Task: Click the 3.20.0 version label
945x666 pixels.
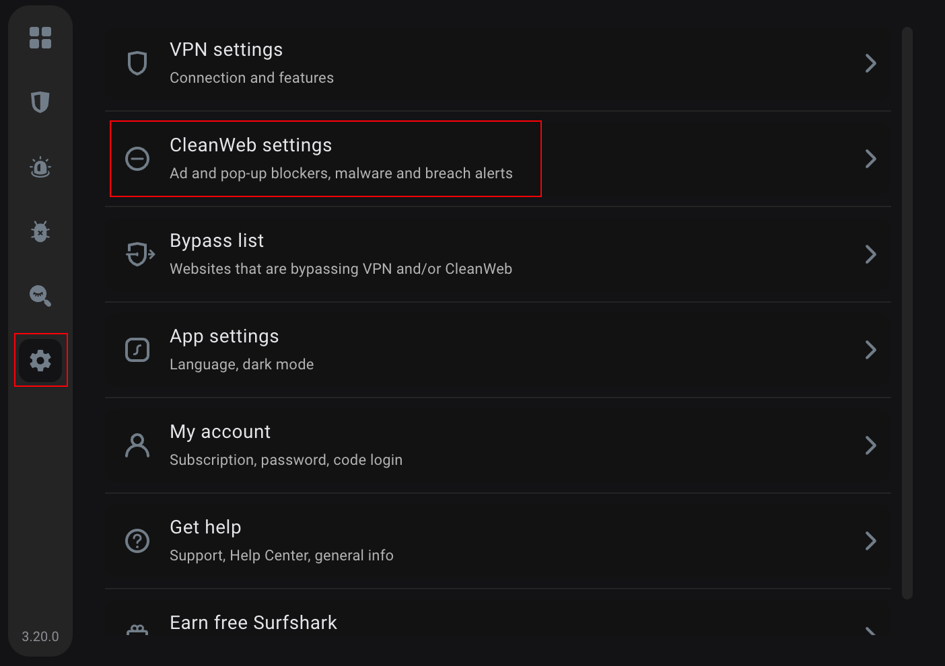Action: point(40,636)
